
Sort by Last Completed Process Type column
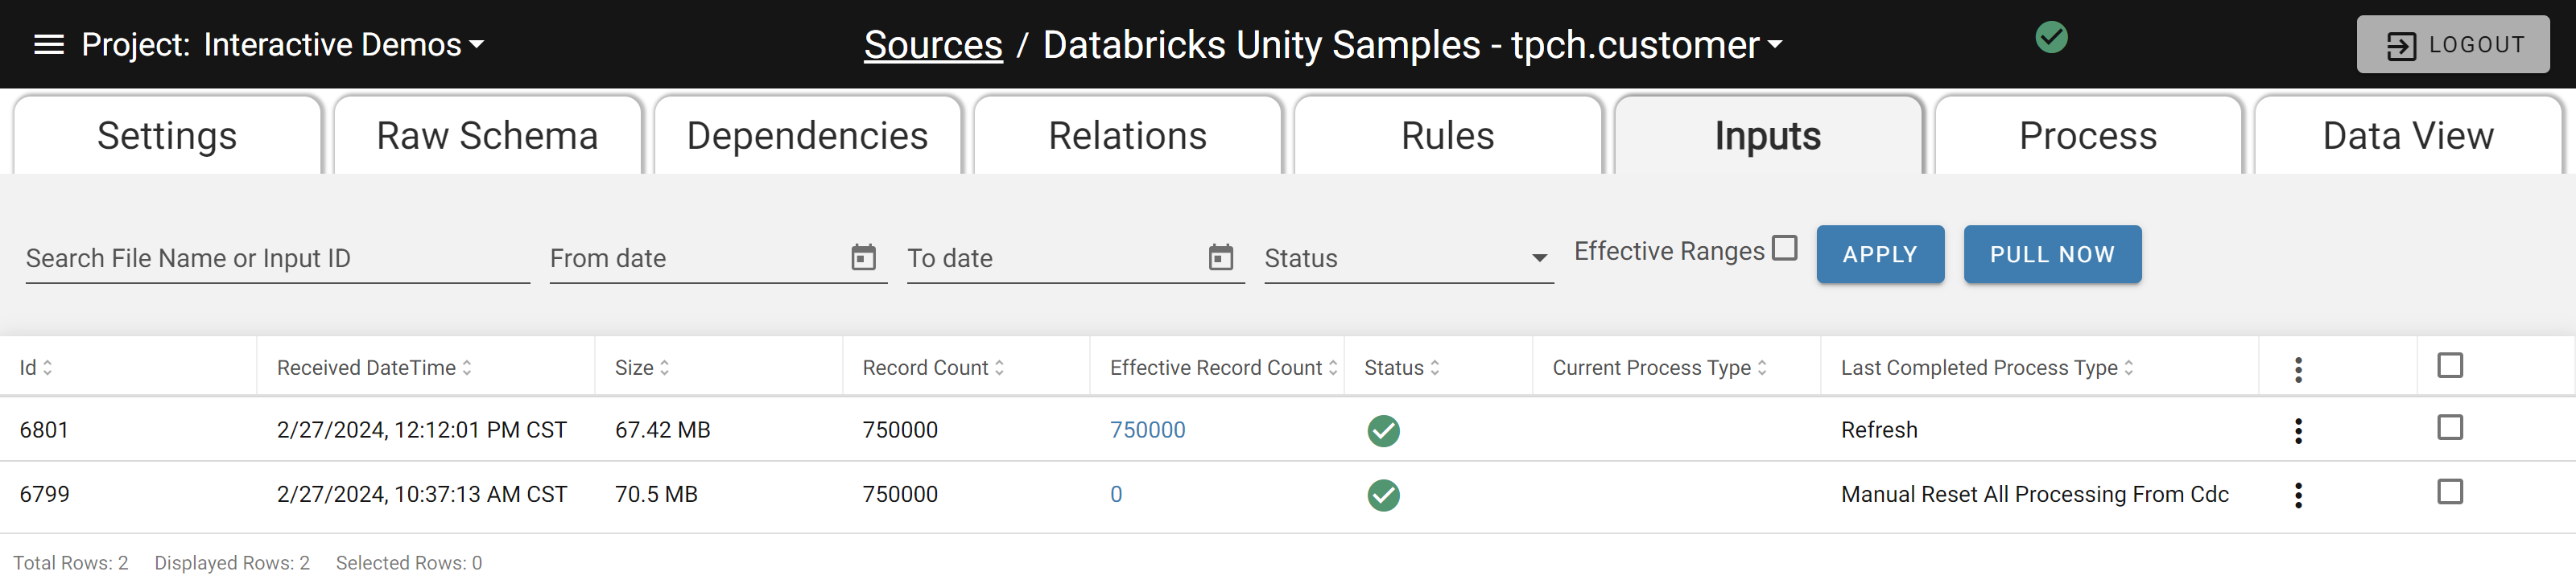coord(1987,368)
